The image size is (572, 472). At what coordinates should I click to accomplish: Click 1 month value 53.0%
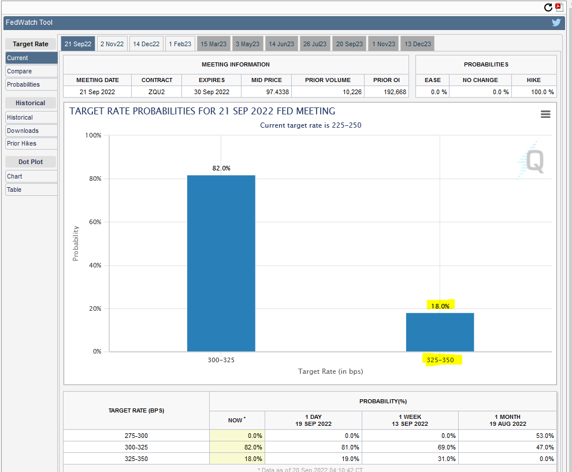pos(545,436)
